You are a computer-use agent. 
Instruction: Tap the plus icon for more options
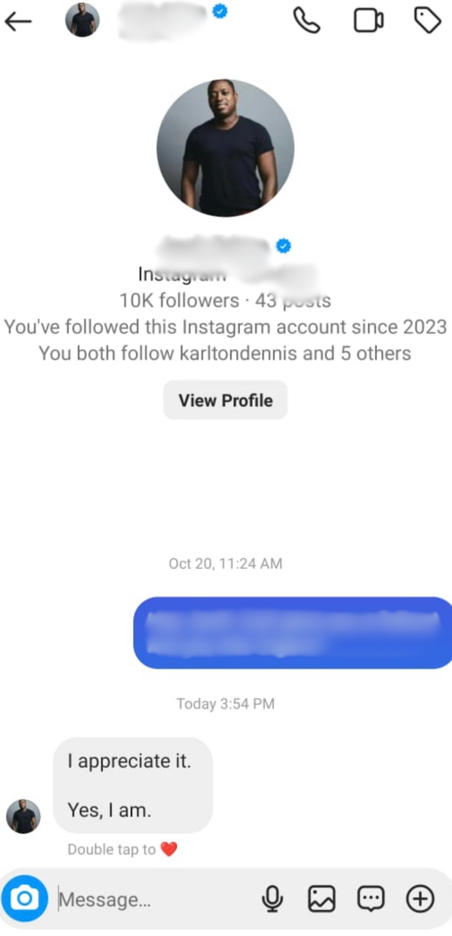tap(420, 898)
